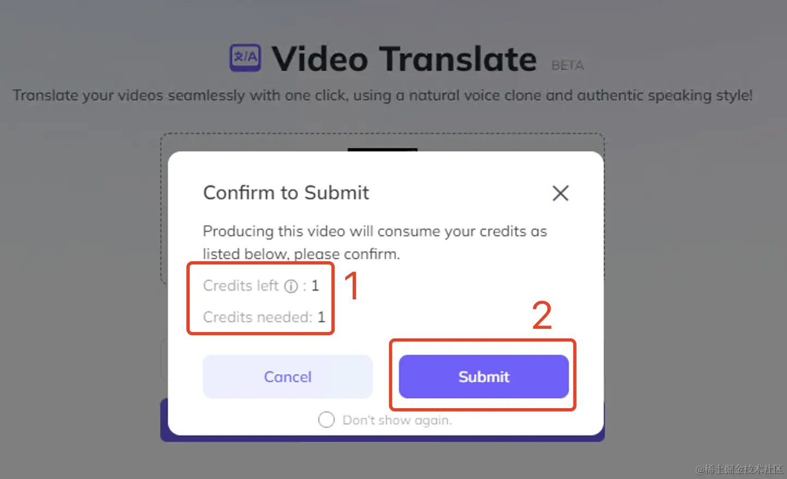Click the watermark text at bottom right
Image resolution: width=787 pixels, height=479 pixels.
tap(740, 469)
